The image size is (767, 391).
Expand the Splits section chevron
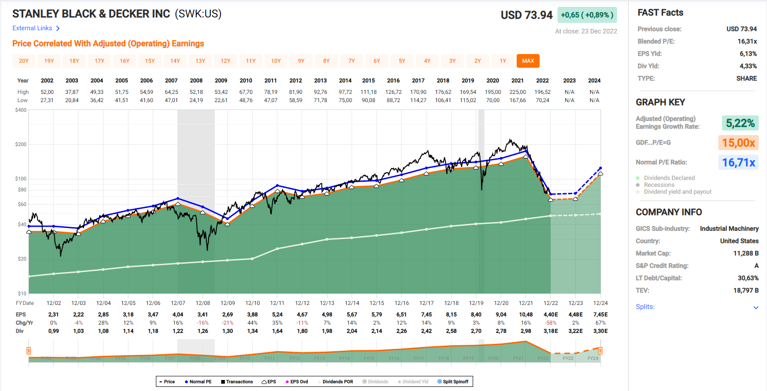tap(756, 308)
